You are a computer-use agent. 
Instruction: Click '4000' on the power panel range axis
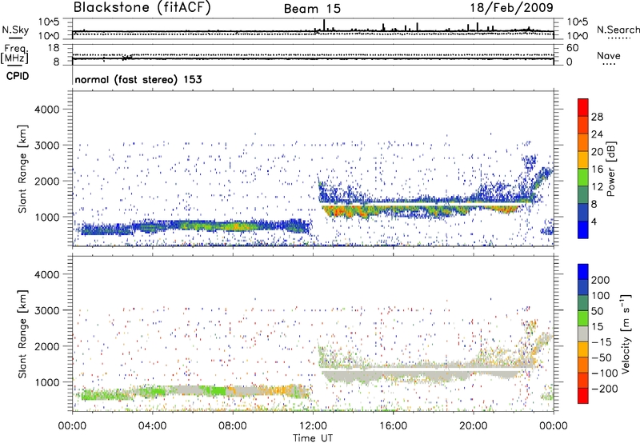[47, 110]
